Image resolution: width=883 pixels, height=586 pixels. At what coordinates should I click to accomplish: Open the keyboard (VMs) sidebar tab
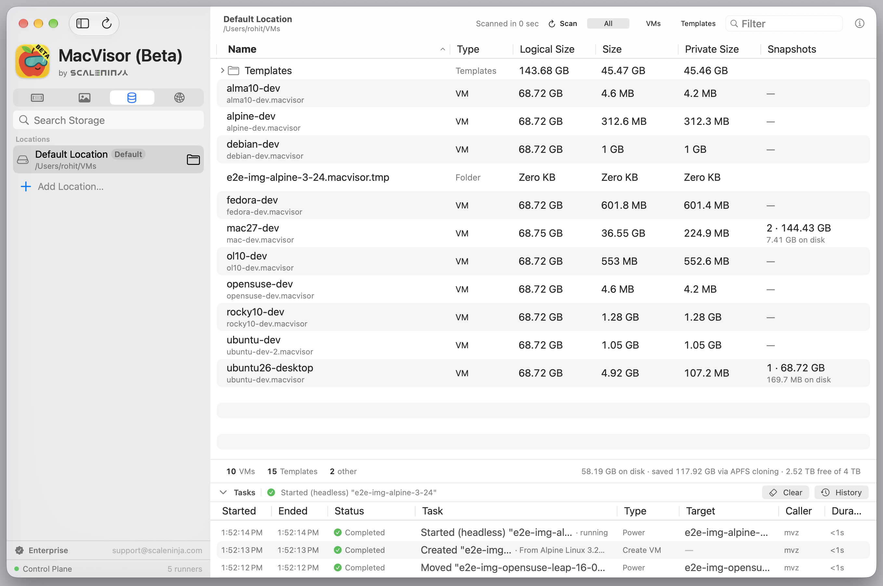37,98
